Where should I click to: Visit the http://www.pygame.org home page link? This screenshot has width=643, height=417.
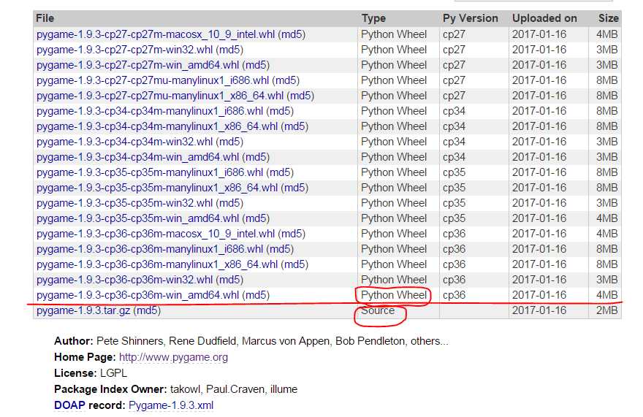click(x=173, y=357)
